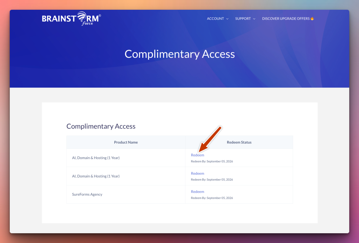Click the SureForms Agency product name
The image size is (359, 243).
[87, 194]
